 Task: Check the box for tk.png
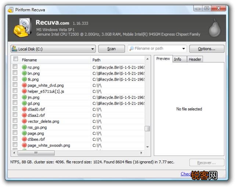point(15,78)
